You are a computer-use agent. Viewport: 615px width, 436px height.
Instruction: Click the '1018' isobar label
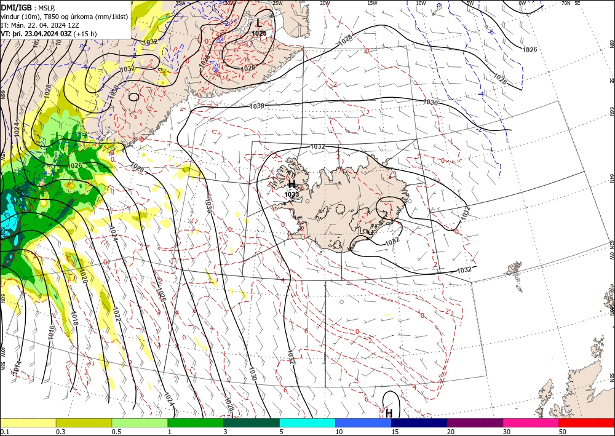[x=74, y=319]
